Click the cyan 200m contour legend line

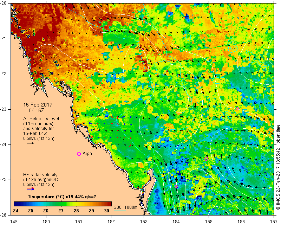[120, 211]
